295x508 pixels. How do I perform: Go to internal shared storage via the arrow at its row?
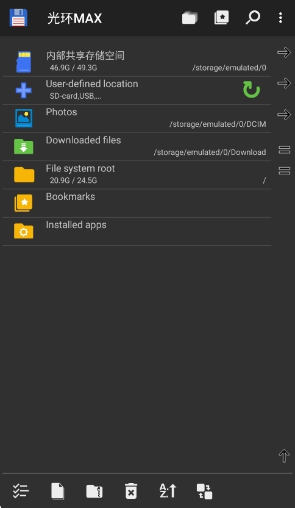[284, 52]
